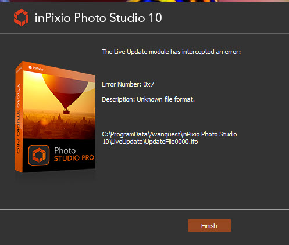Click the product box image

[55, 117]
